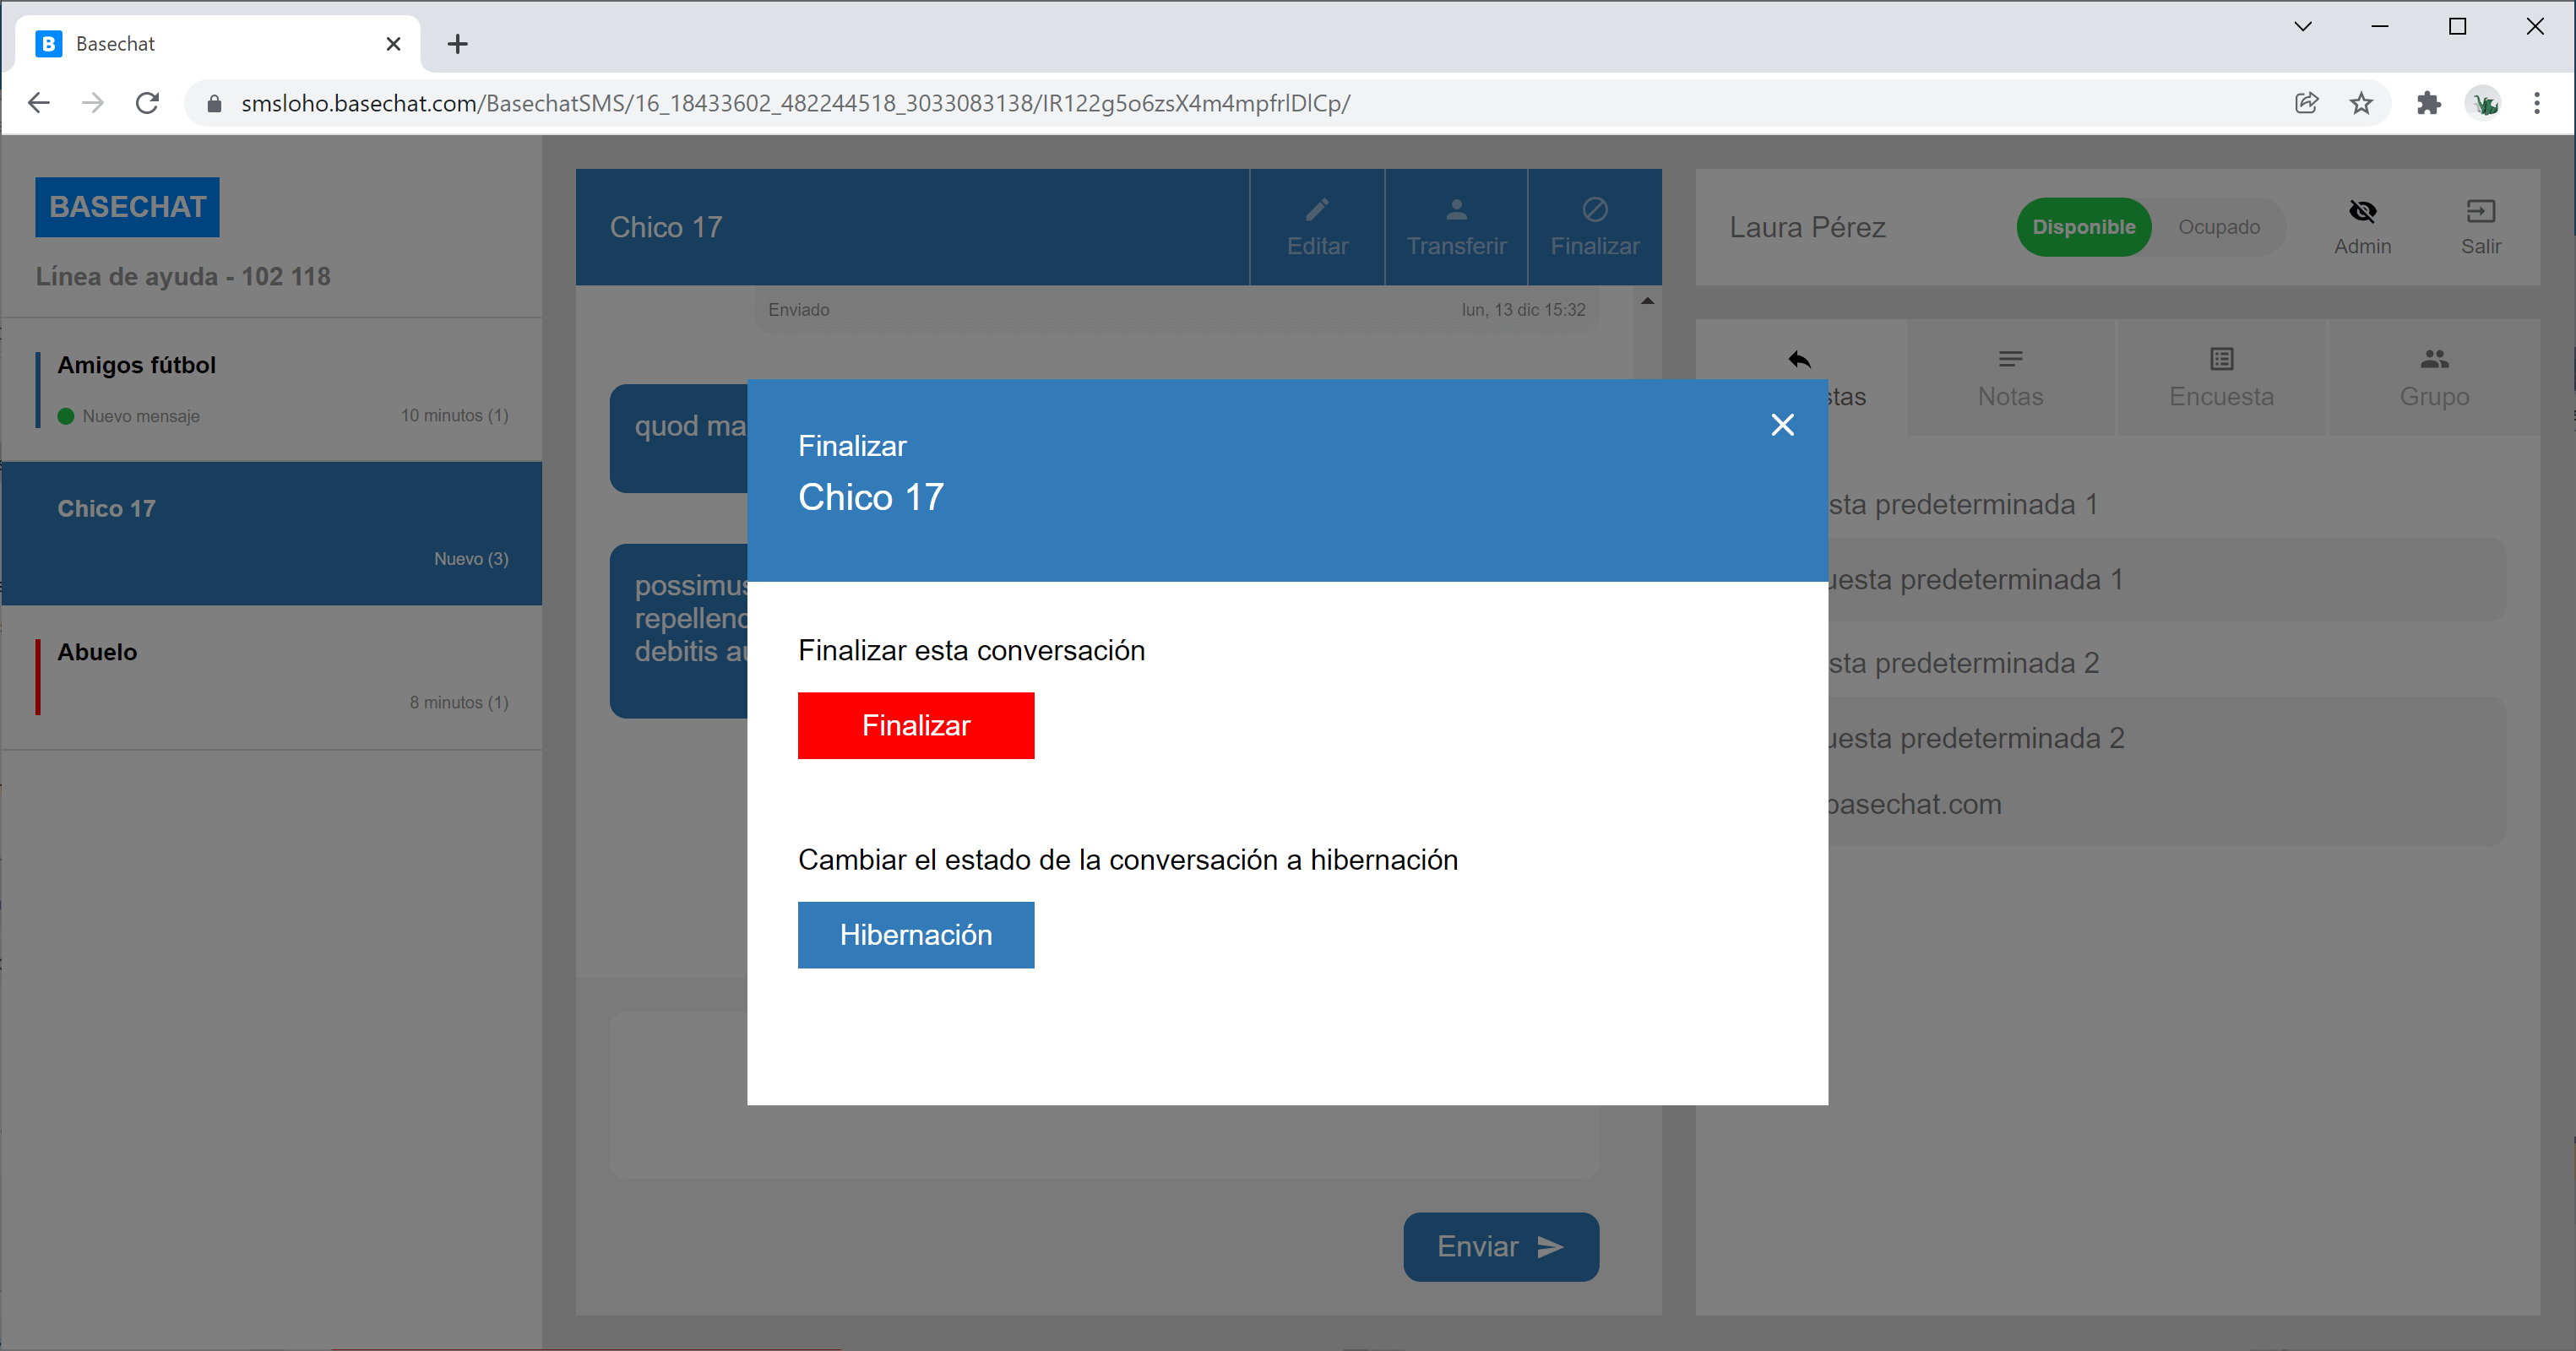Click the Transferir person icon
Image resolution: width=2576 pixels, height=1351 pixels.
pyautogui.click(x=1456, y=210)
